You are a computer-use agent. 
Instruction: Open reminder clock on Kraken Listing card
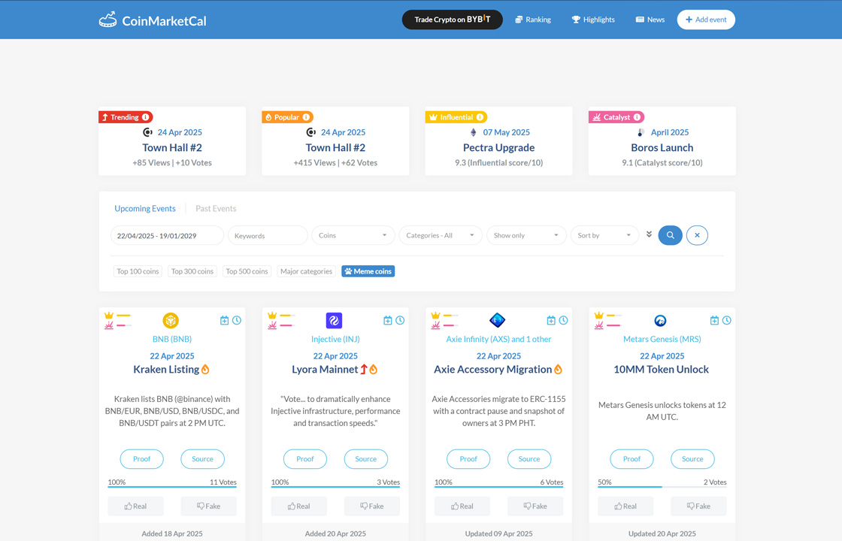237,320
